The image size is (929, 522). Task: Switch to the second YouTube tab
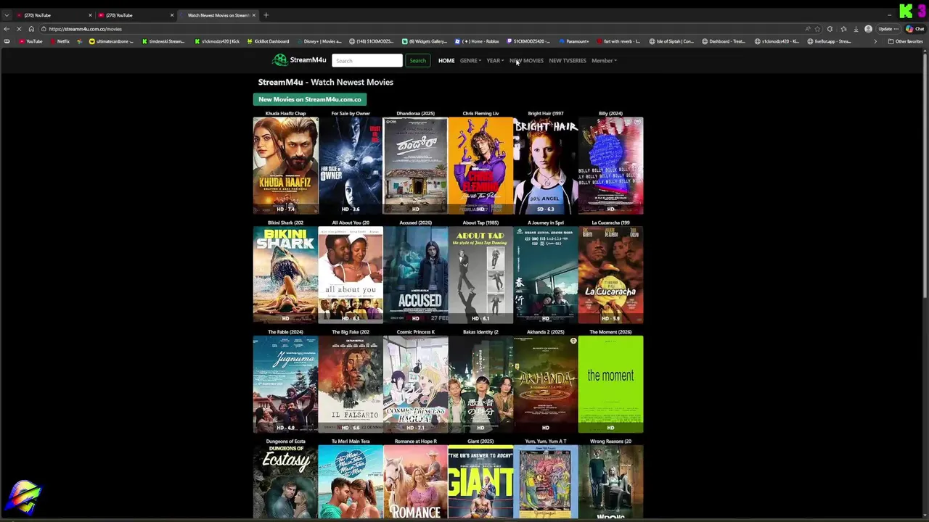point(136,15)
